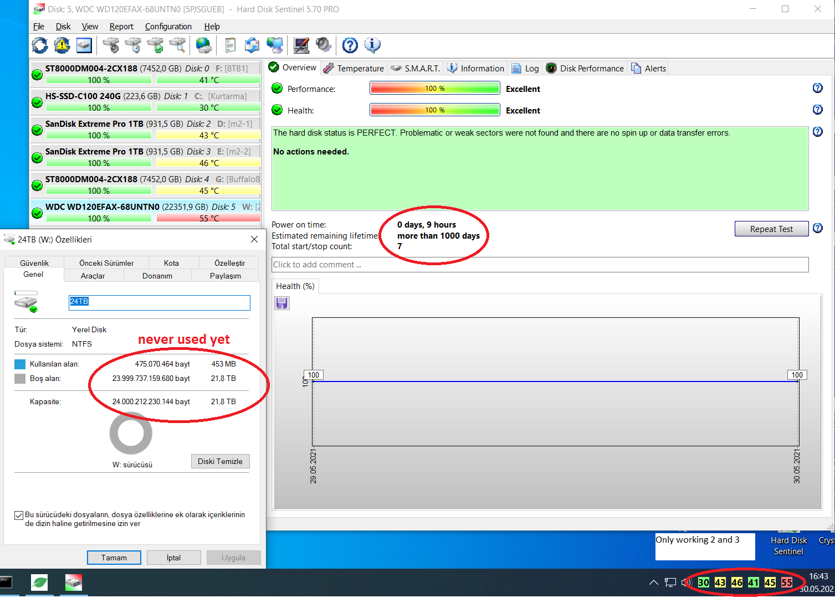Click help icon beside Repeat Test button
This screenshot has height=598, width=835.
coord(817,228)
